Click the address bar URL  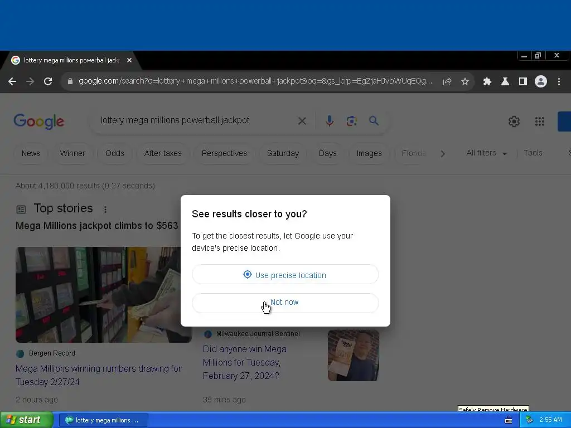pos(255,81)
